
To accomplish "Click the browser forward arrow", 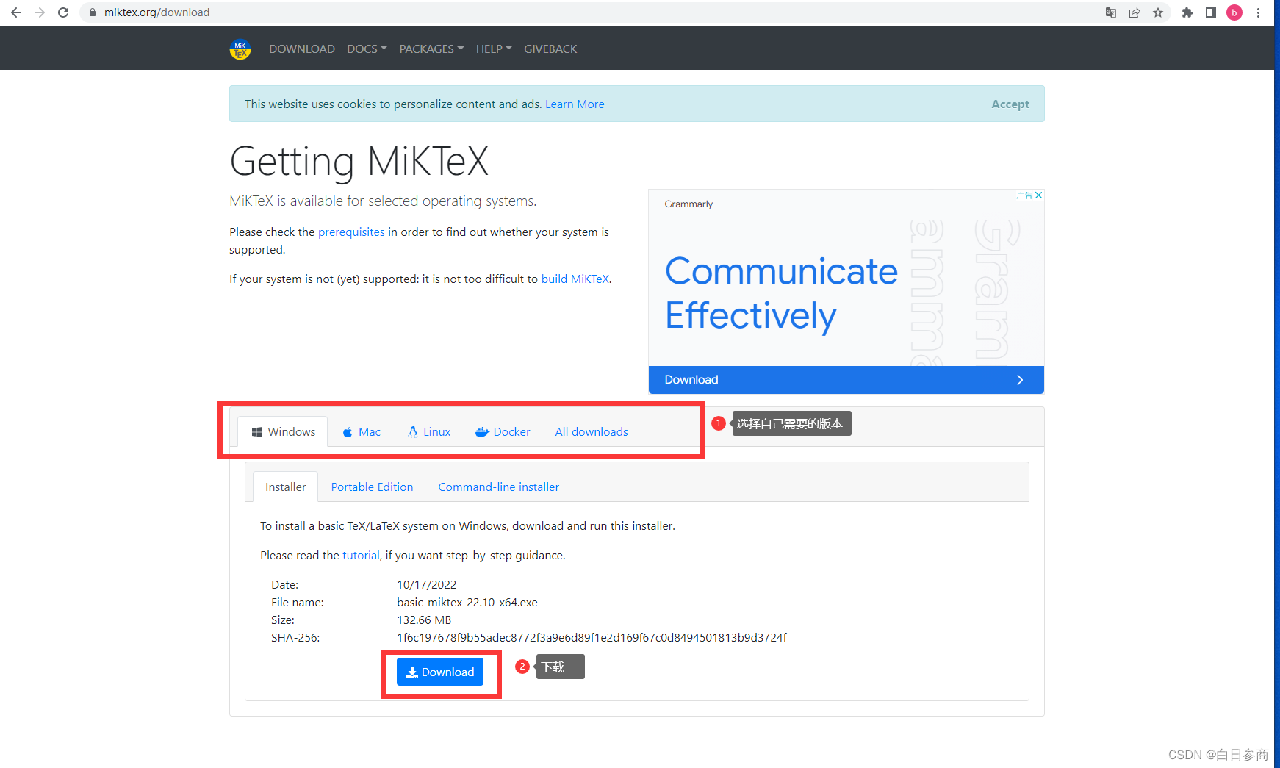I will [x=40, y=12].
